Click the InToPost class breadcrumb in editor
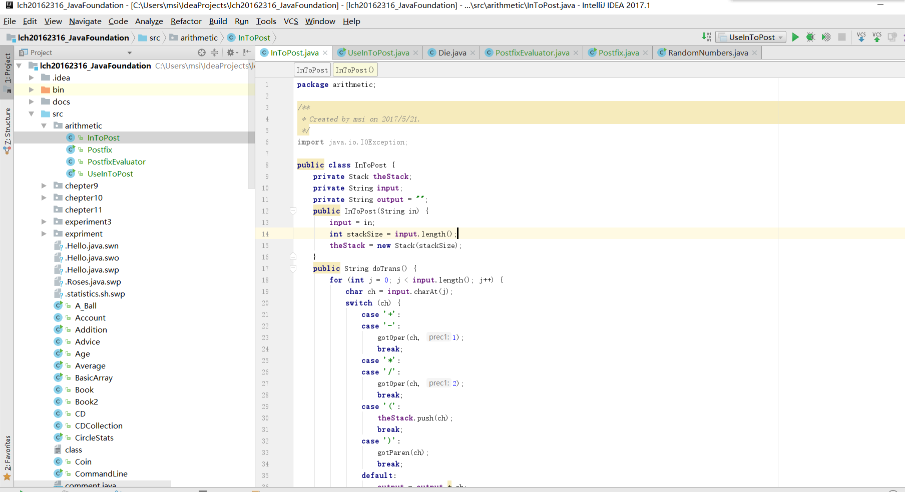The width and height of the screenshot is (905, 492). [312, 70]
